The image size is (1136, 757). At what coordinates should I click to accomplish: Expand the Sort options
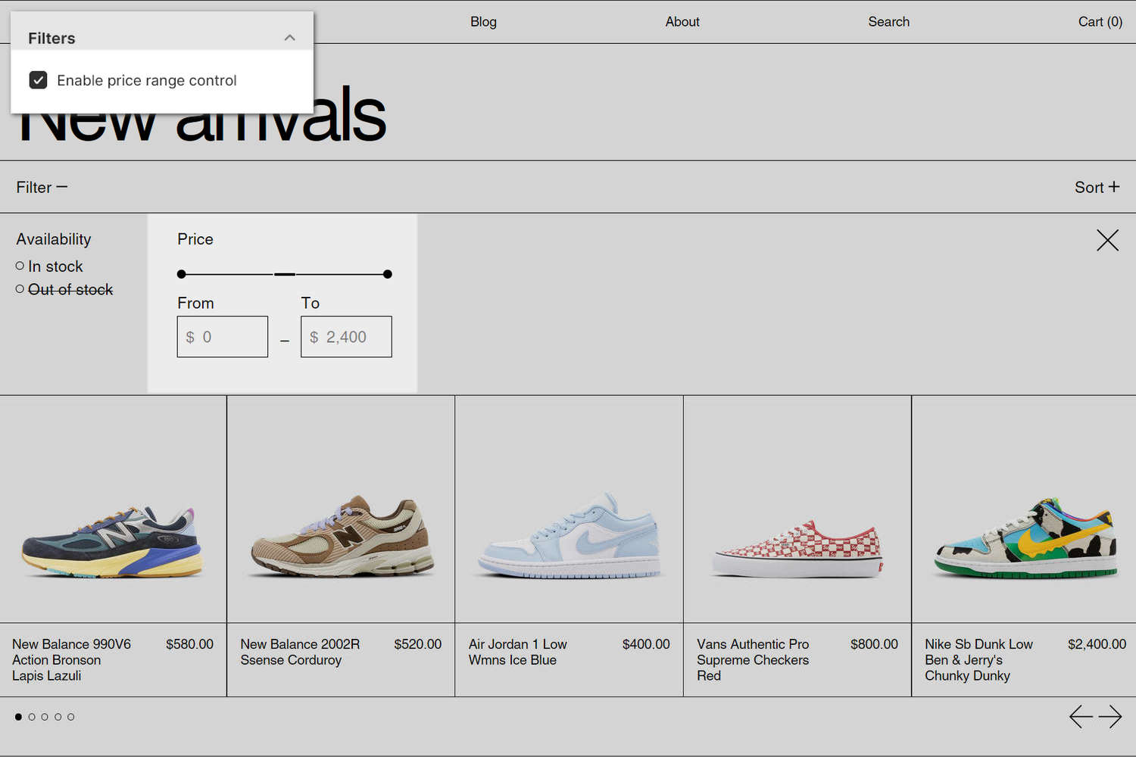[1096, 187]
